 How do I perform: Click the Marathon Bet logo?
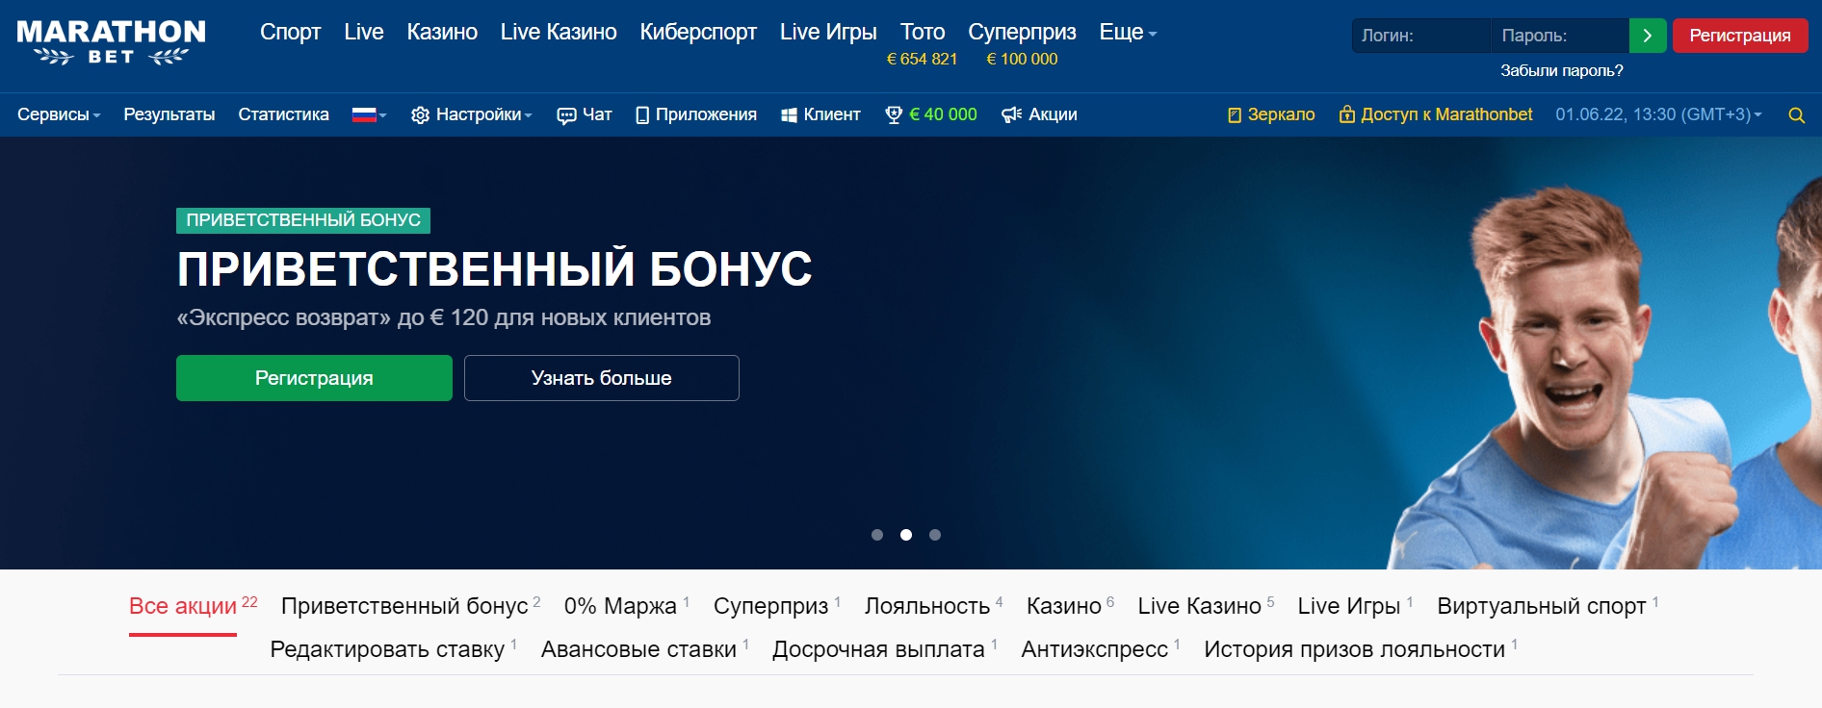tap(111, 43)
